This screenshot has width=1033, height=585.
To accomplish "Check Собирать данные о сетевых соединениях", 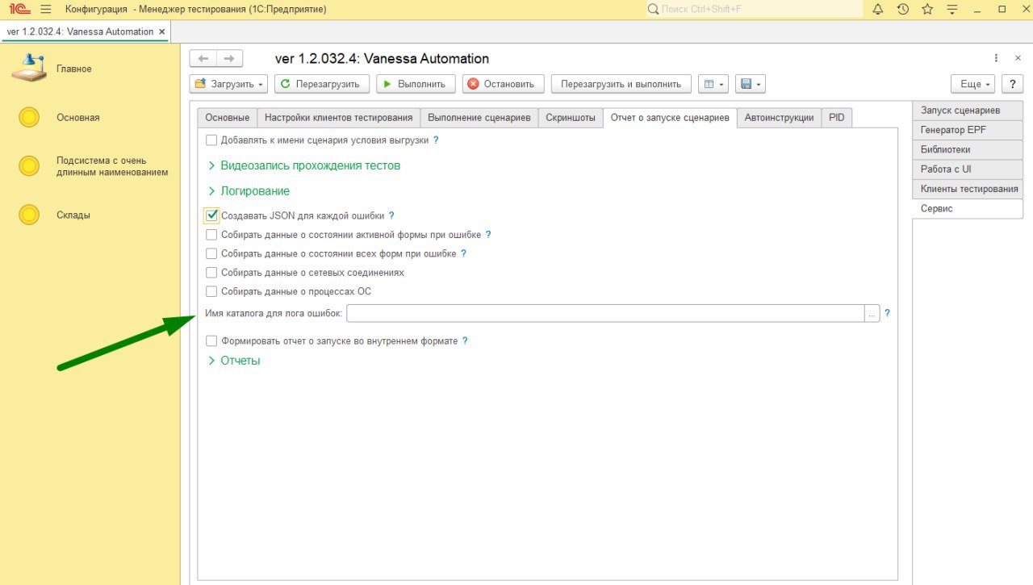I will click(x=211, y=273).
